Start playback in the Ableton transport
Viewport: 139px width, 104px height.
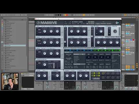(56, 15)
